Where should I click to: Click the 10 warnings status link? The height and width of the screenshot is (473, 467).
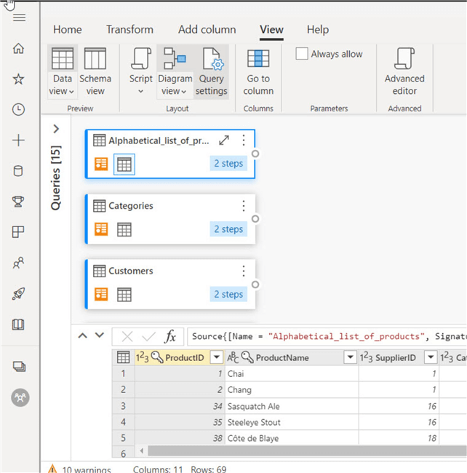(x=81, y=469)
